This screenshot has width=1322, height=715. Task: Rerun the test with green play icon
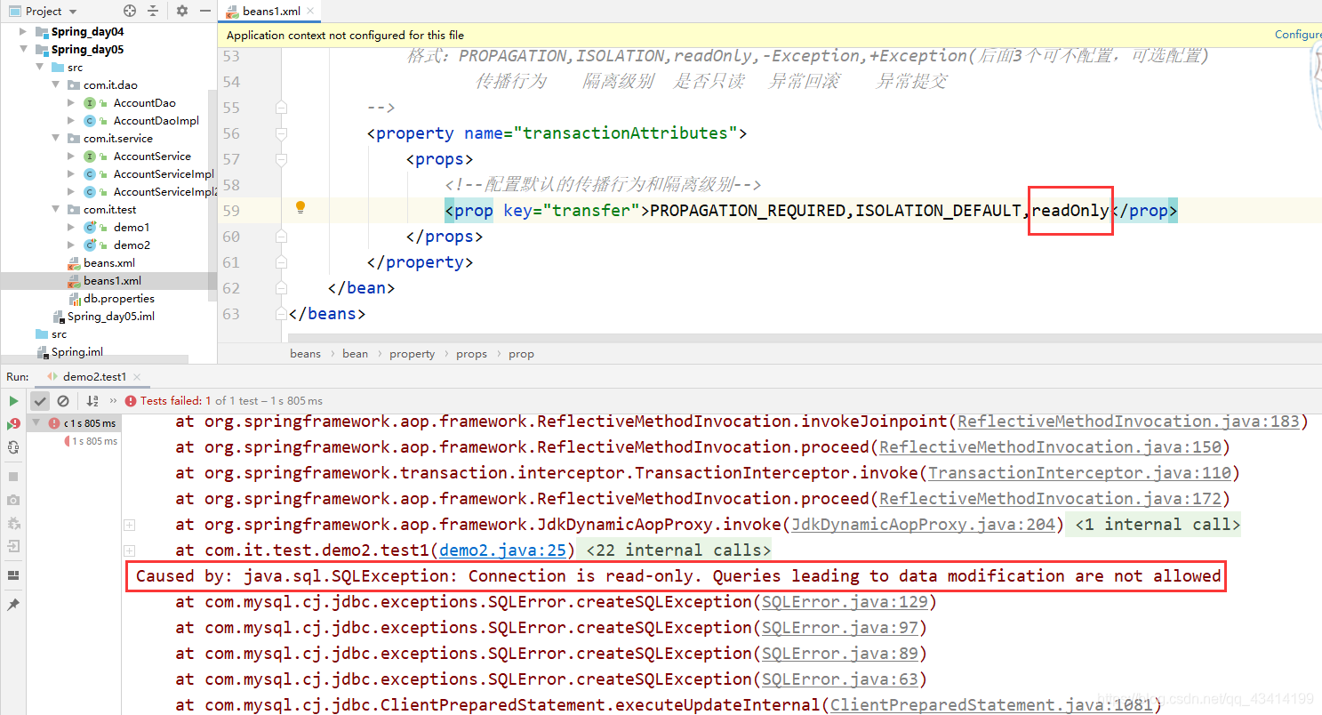13,401
